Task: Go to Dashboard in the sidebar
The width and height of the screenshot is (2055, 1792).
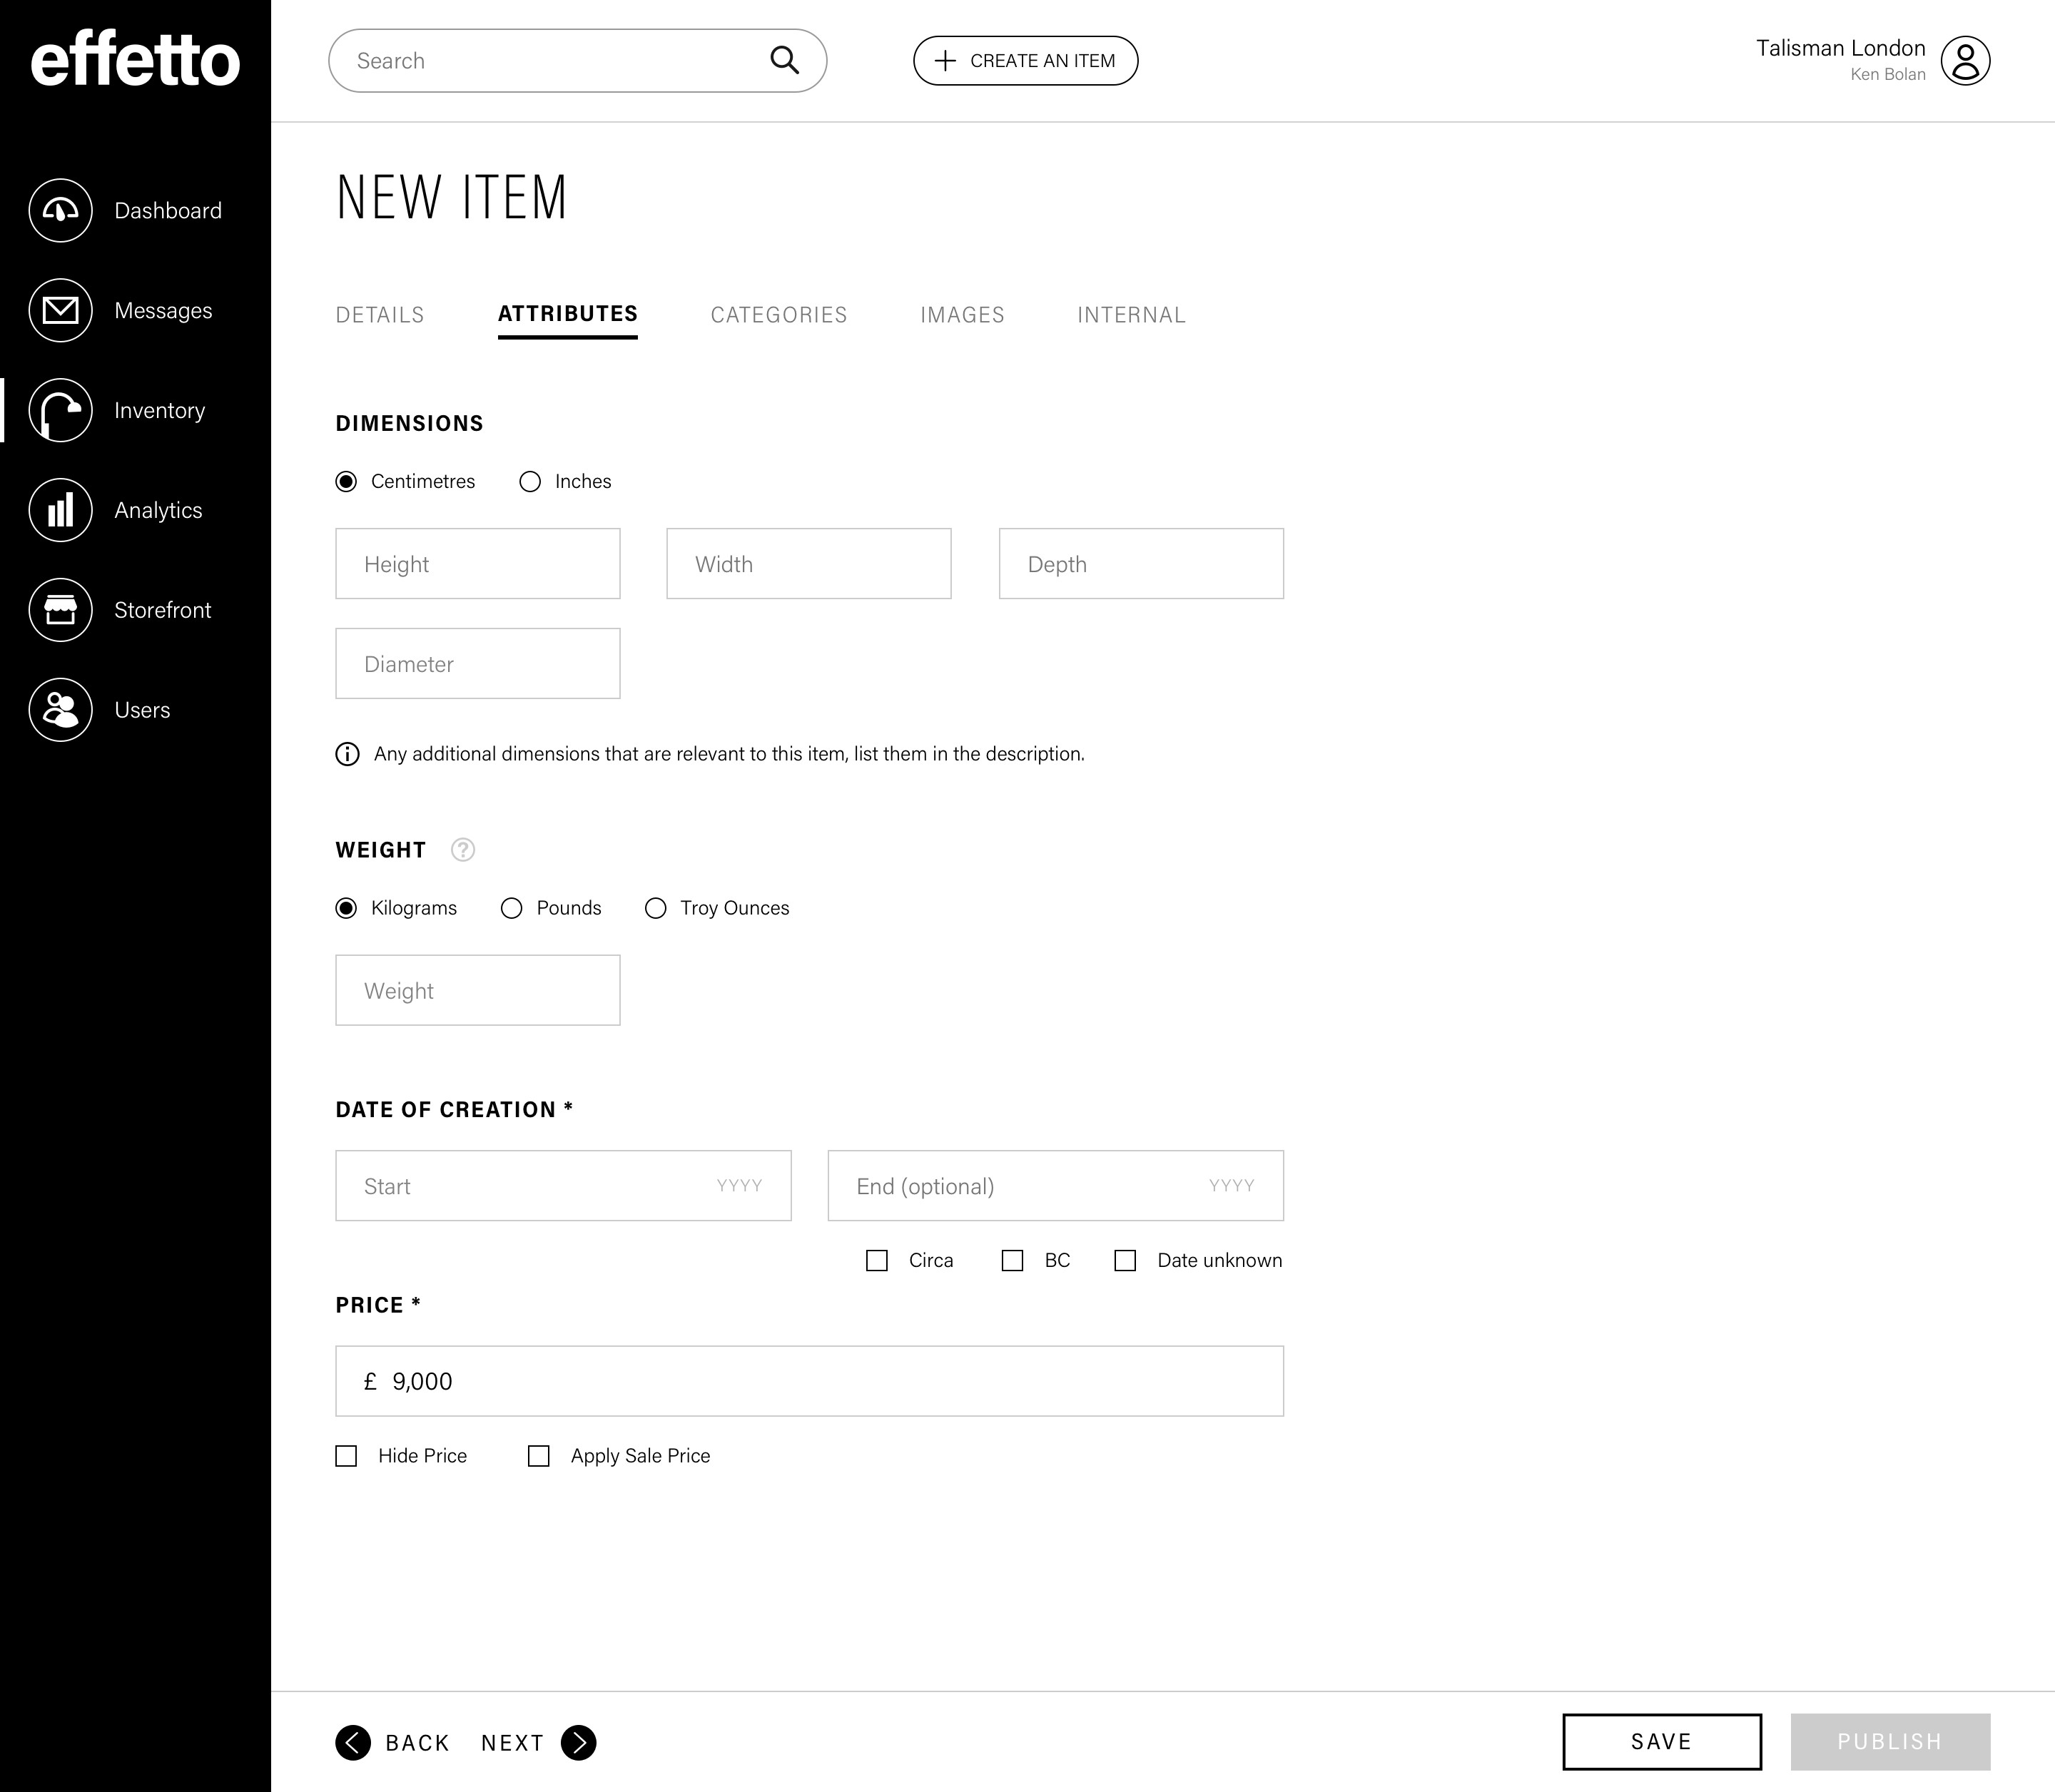Action: [168, 211]
